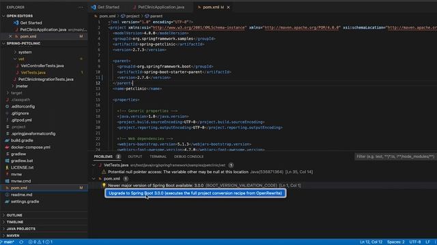Screen dimensions: 437x245
Task: Open VetTests.java in explorer
Action: pyautogui.click(x=33, y=73)
